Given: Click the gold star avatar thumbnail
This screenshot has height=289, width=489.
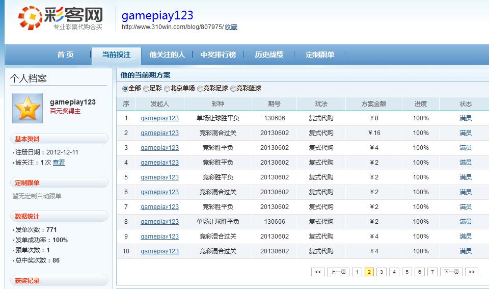Looking at the screenshot, I should point(28,108).
